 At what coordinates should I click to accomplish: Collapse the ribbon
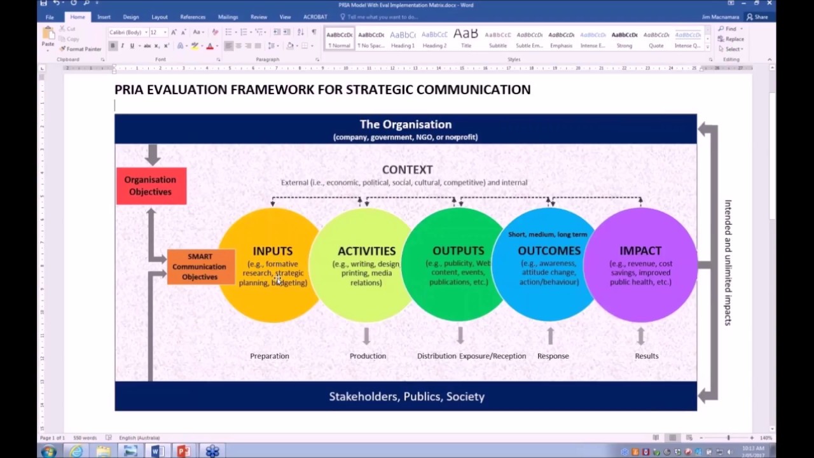[769, 60]
